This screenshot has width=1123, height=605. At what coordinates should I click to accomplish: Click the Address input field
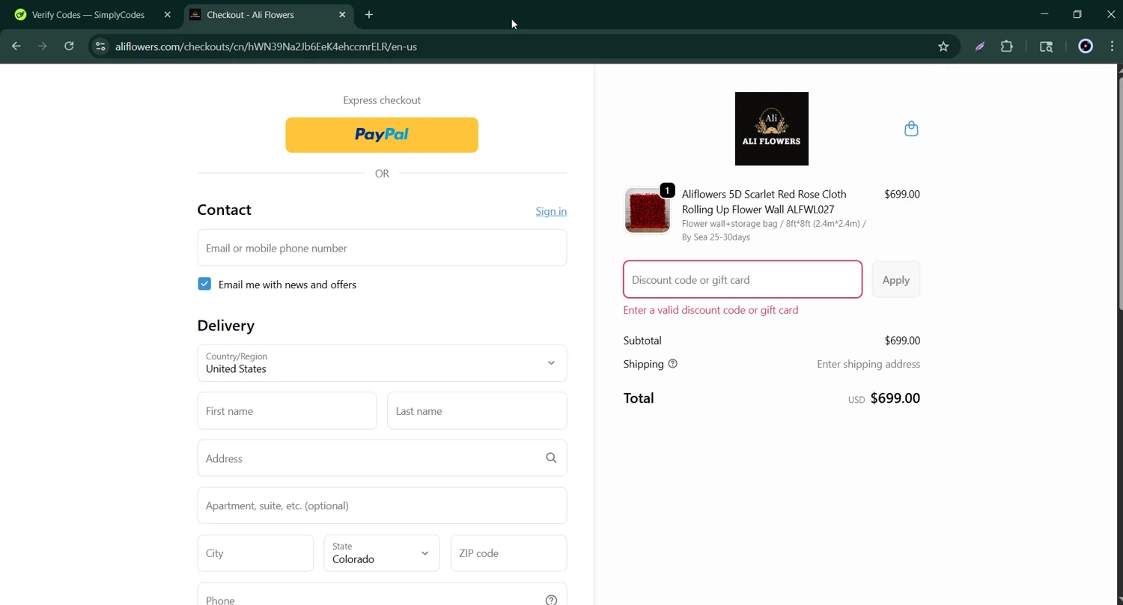point(382,458)
